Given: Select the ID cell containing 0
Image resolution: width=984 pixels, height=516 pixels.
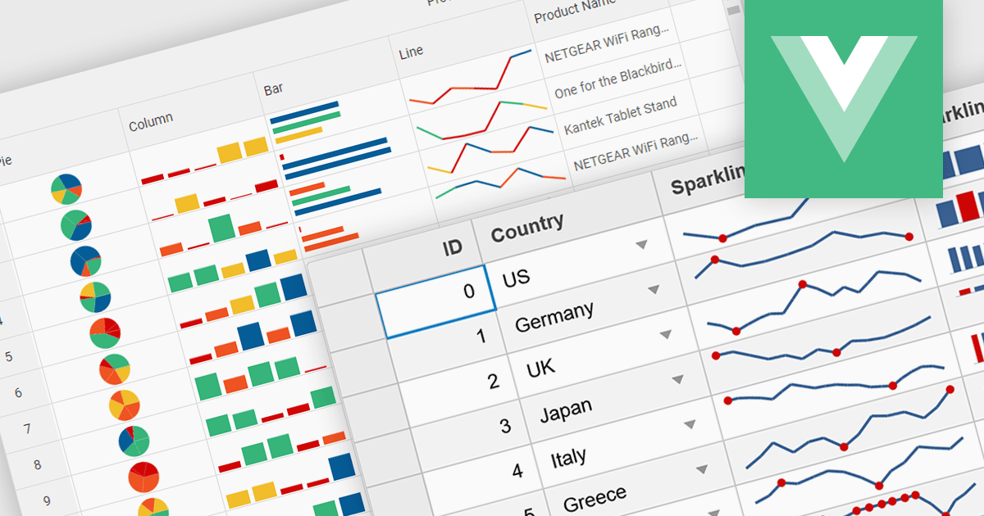Looking at the screenshot, I should click(x=435, y=301).
